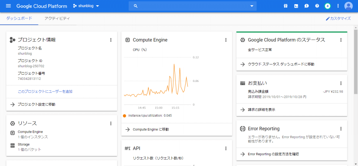Click the CPU（%）chart label

(141, 50)
